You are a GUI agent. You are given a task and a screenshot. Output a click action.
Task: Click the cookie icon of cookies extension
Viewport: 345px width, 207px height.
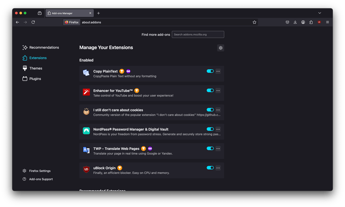[x=86, y=111]
